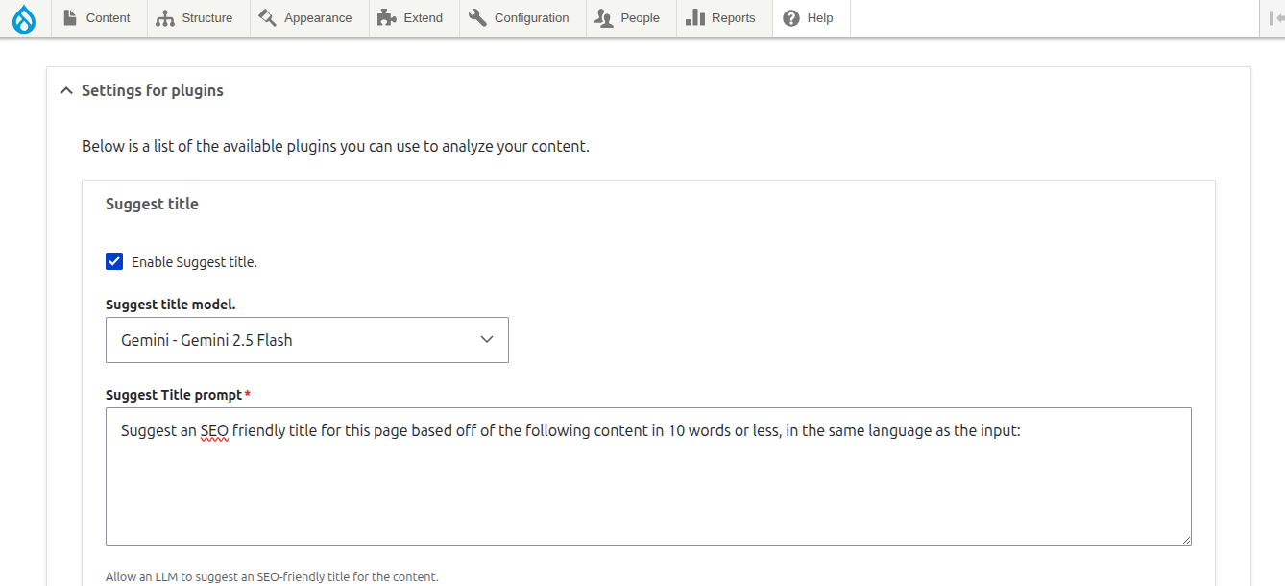The image size is (1285, 586).
Task: Click the Reports bar-chart icon
Action: click(693, 17)
